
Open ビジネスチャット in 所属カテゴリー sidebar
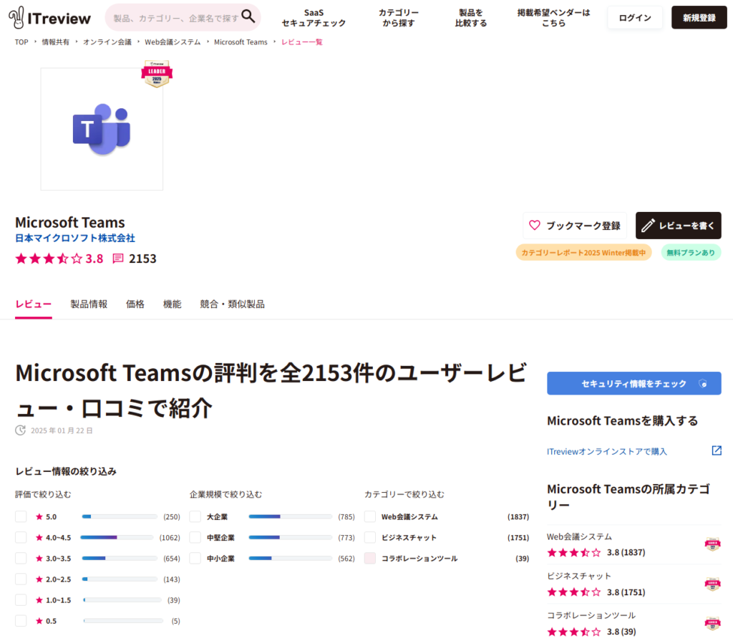coord(578,576)
